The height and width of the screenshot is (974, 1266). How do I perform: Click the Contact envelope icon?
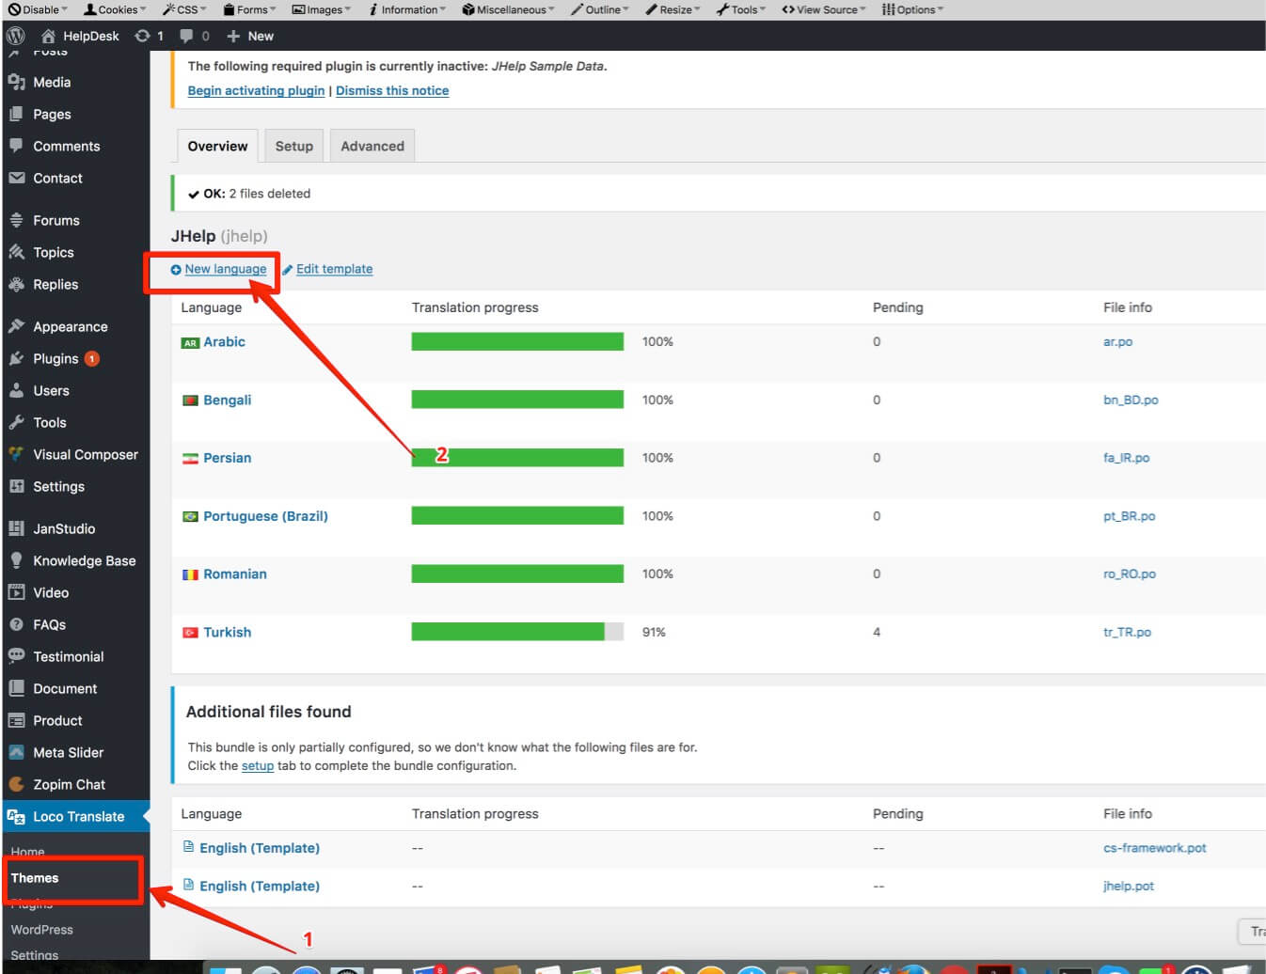point(16,178)
